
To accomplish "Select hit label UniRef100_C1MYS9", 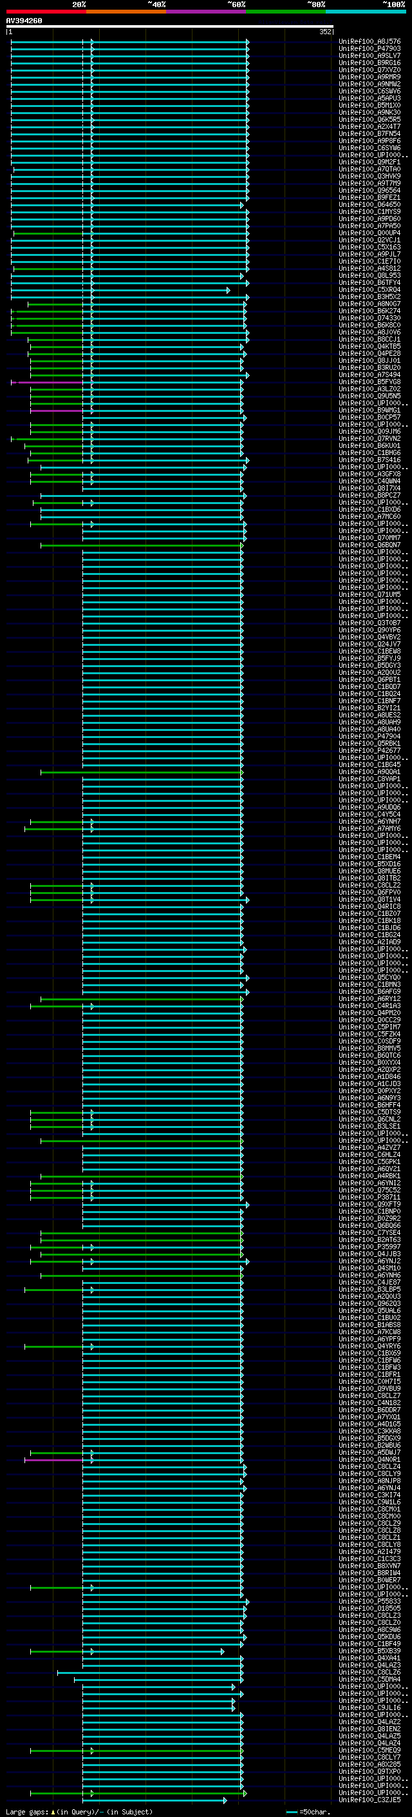I will click(x=370, y=211).
